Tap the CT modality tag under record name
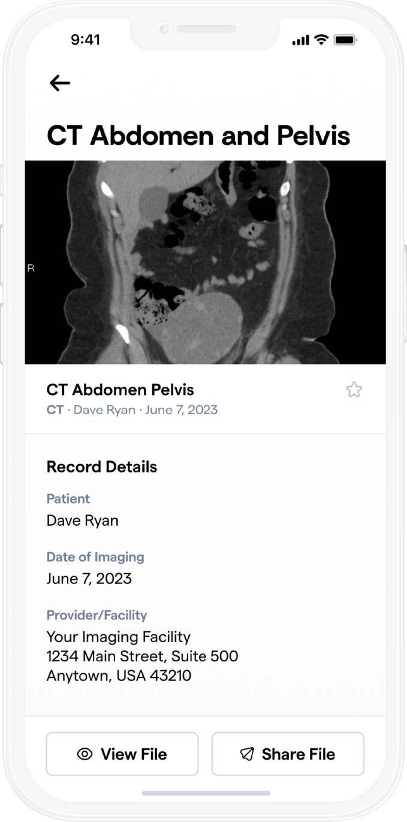This screenshot has height=822, width=407. tap(55, 410)
